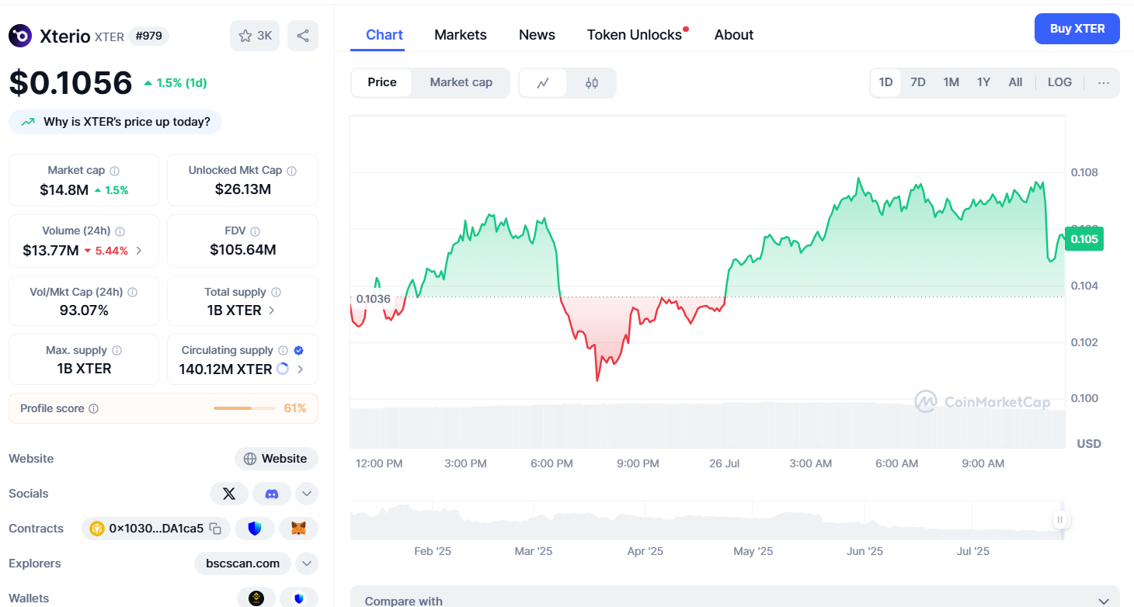Click the 93.07% Vol/Mkt Cap value
The image size is (1134, 607).
pyautogui.click(x=84, y=310)
